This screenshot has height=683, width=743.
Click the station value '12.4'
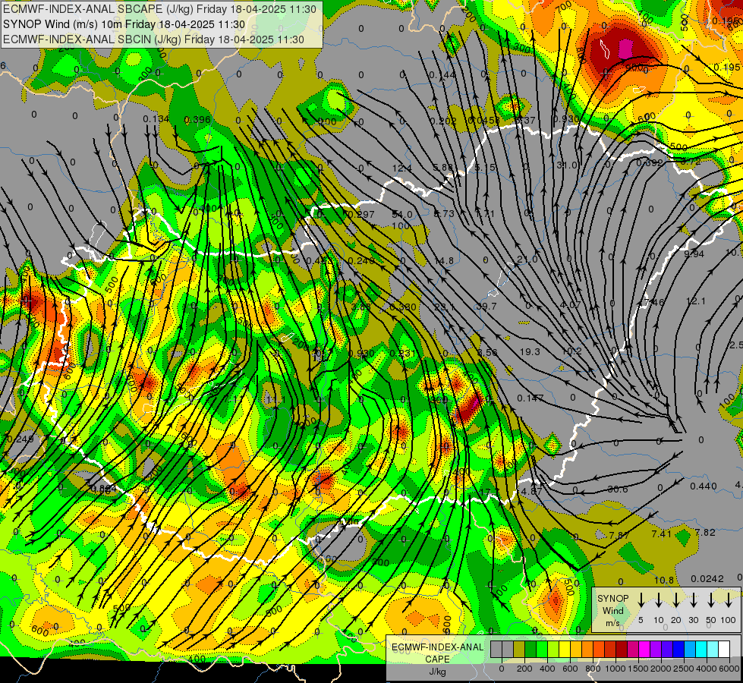point(401,168)
